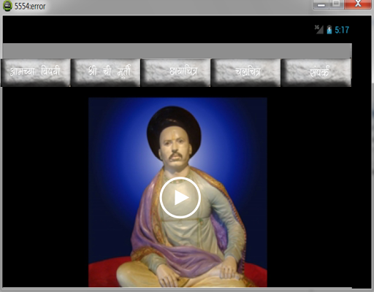Click the 5554:error window title text
Screen dimensions: 374x292
coord(30,6)
